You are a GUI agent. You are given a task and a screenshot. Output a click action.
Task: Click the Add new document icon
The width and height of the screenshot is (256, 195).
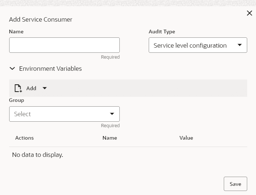click(18, 88)
